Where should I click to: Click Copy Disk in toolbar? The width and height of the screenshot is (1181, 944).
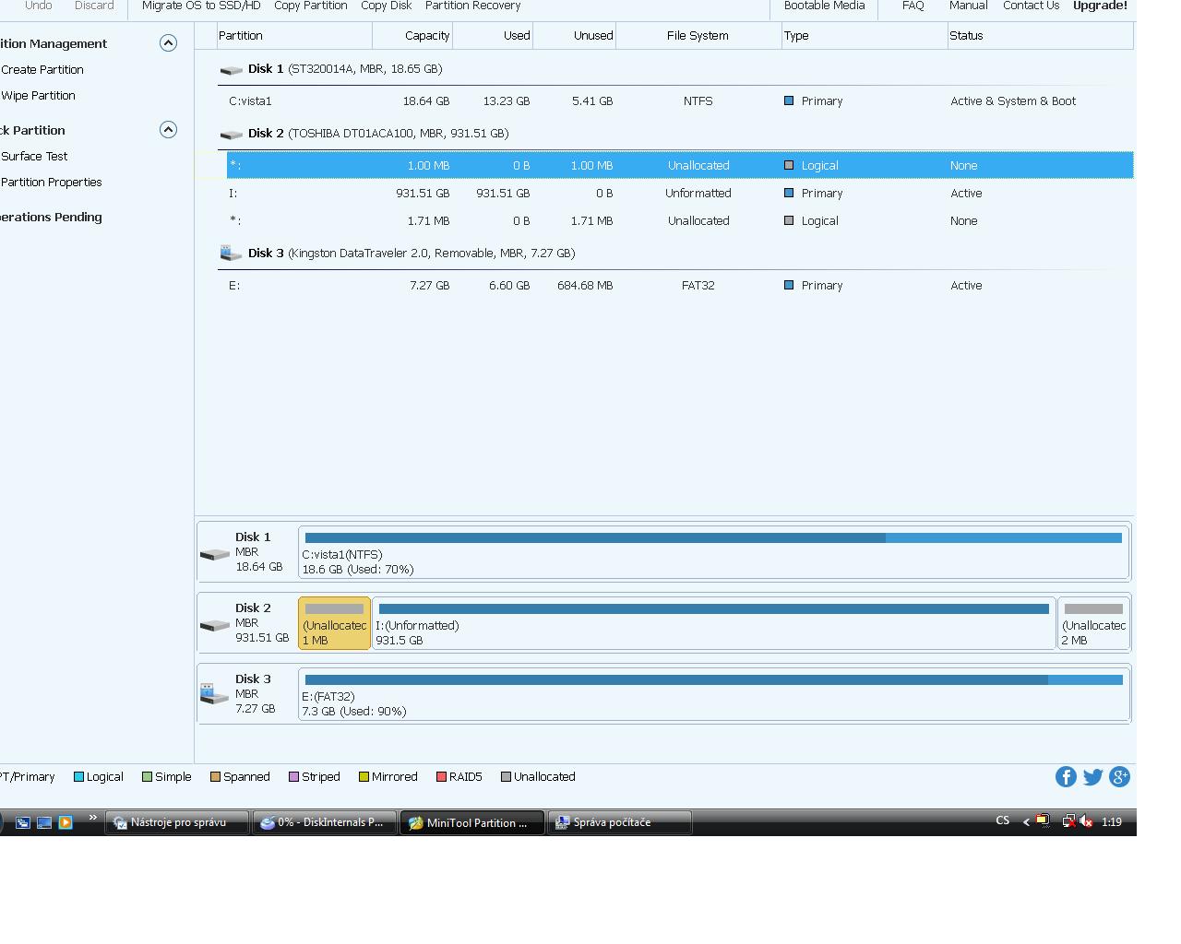[x=387, y=6]
